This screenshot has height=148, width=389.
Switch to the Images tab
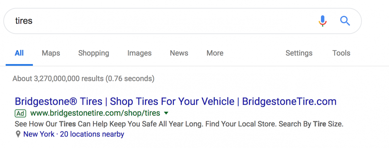[x=139, y=53]
